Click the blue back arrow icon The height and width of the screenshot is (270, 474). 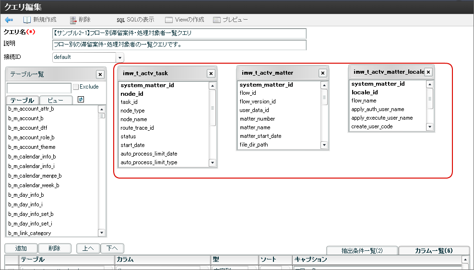[x=9, y=20]
